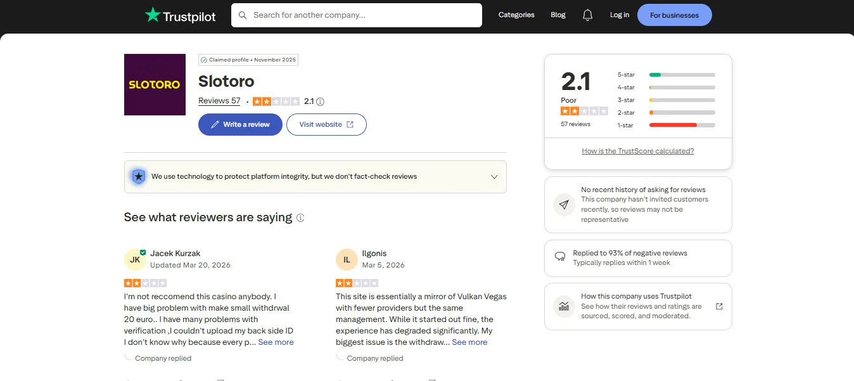Open How is the TrustScore calculated link
Image resolution: width=854 pixels, height=381 pixels.
(638, 151)
